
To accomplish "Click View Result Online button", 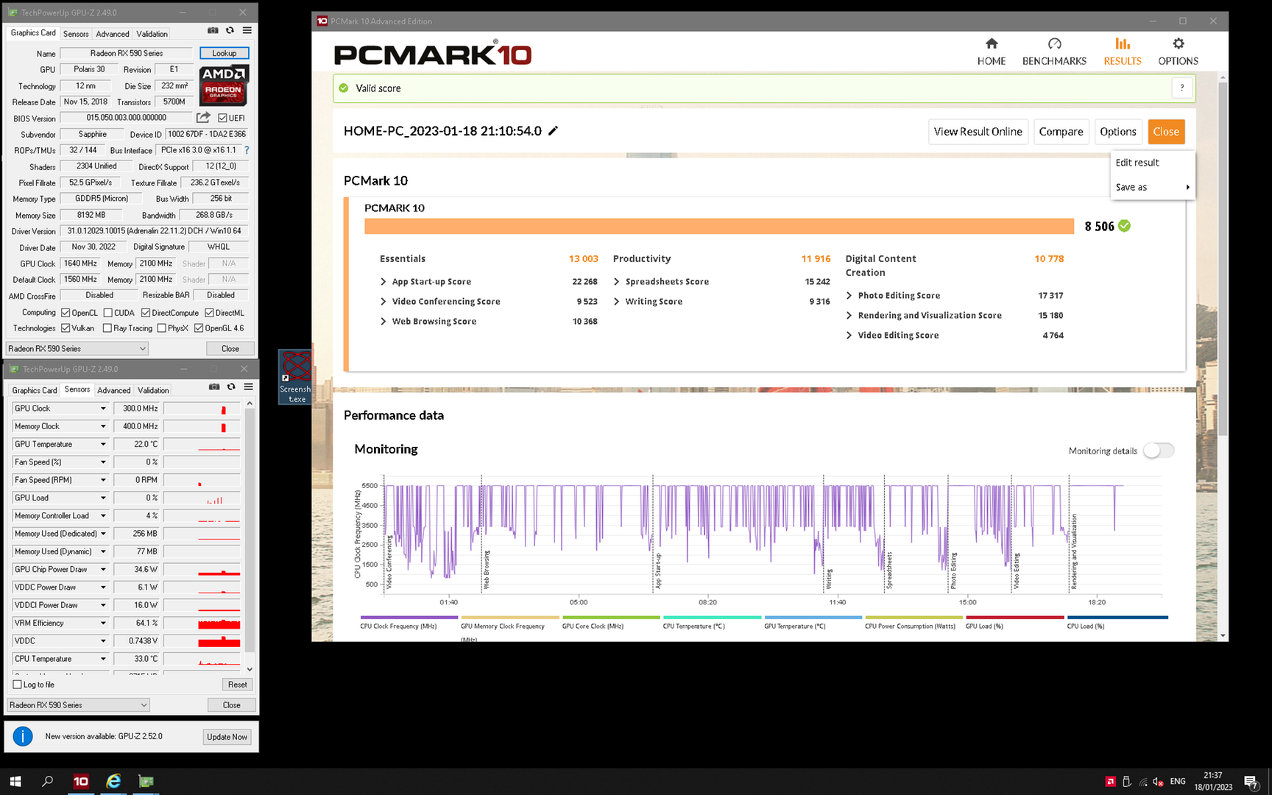I will 978,132.
